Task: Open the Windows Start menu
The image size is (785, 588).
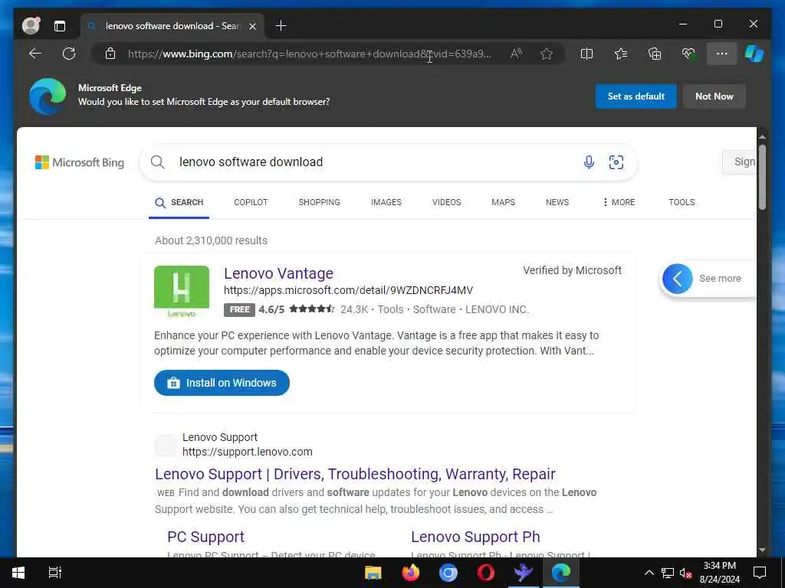Action: tap(18, 573)
